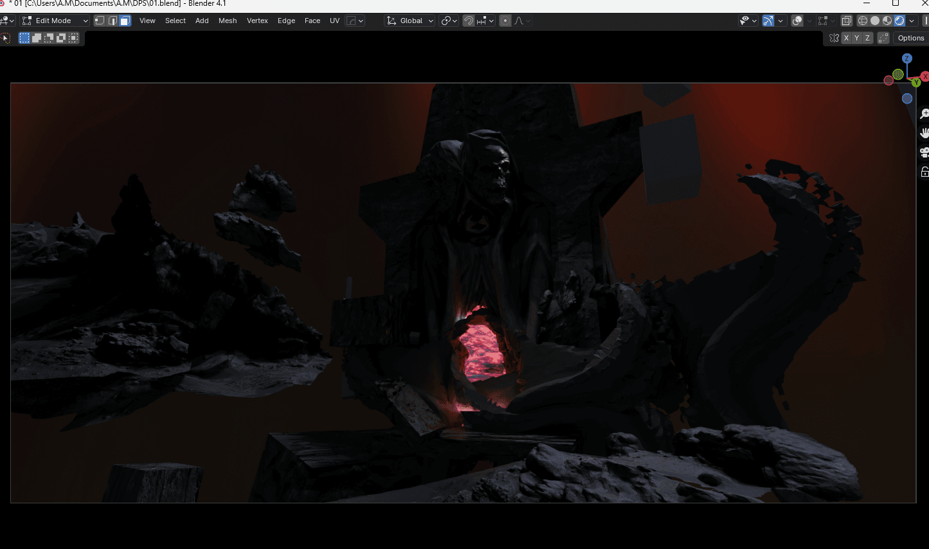Switch to rendered viewport shading
This screenshot has height=549, width=929.
click(x=899, y=21)
